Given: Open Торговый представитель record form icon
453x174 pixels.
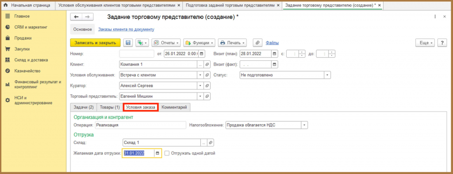Looking at the screenshot, I should (207, 96).
